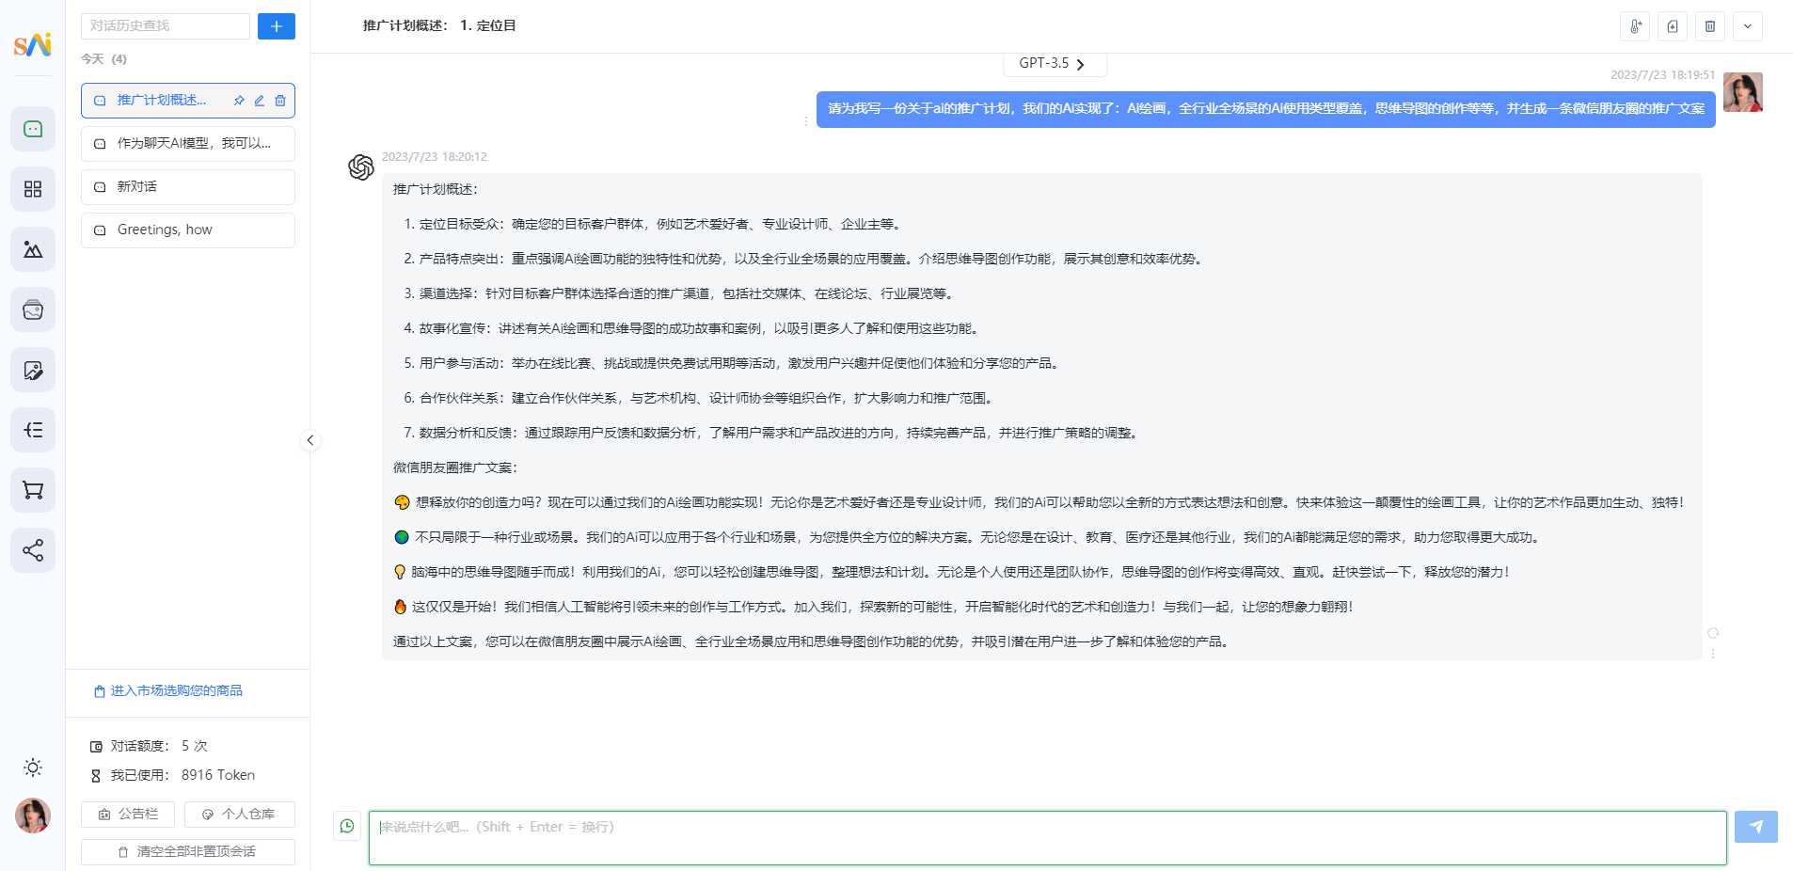The width and height of the screenshot is (1793, 871).
Task: Toggle the green voice icon beside input box
Action: click(347, 826)
